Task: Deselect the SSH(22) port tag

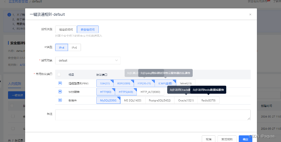Action: 105,84
